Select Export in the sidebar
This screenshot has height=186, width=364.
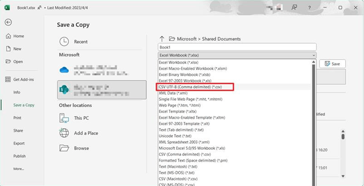(19, 144)
